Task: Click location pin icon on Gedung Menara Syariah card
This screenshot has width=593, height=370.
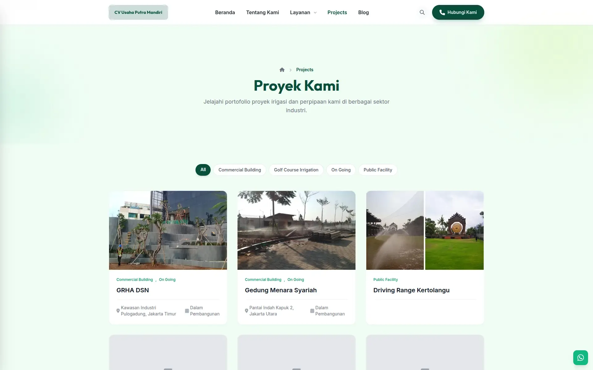Action: click(246, 311)
